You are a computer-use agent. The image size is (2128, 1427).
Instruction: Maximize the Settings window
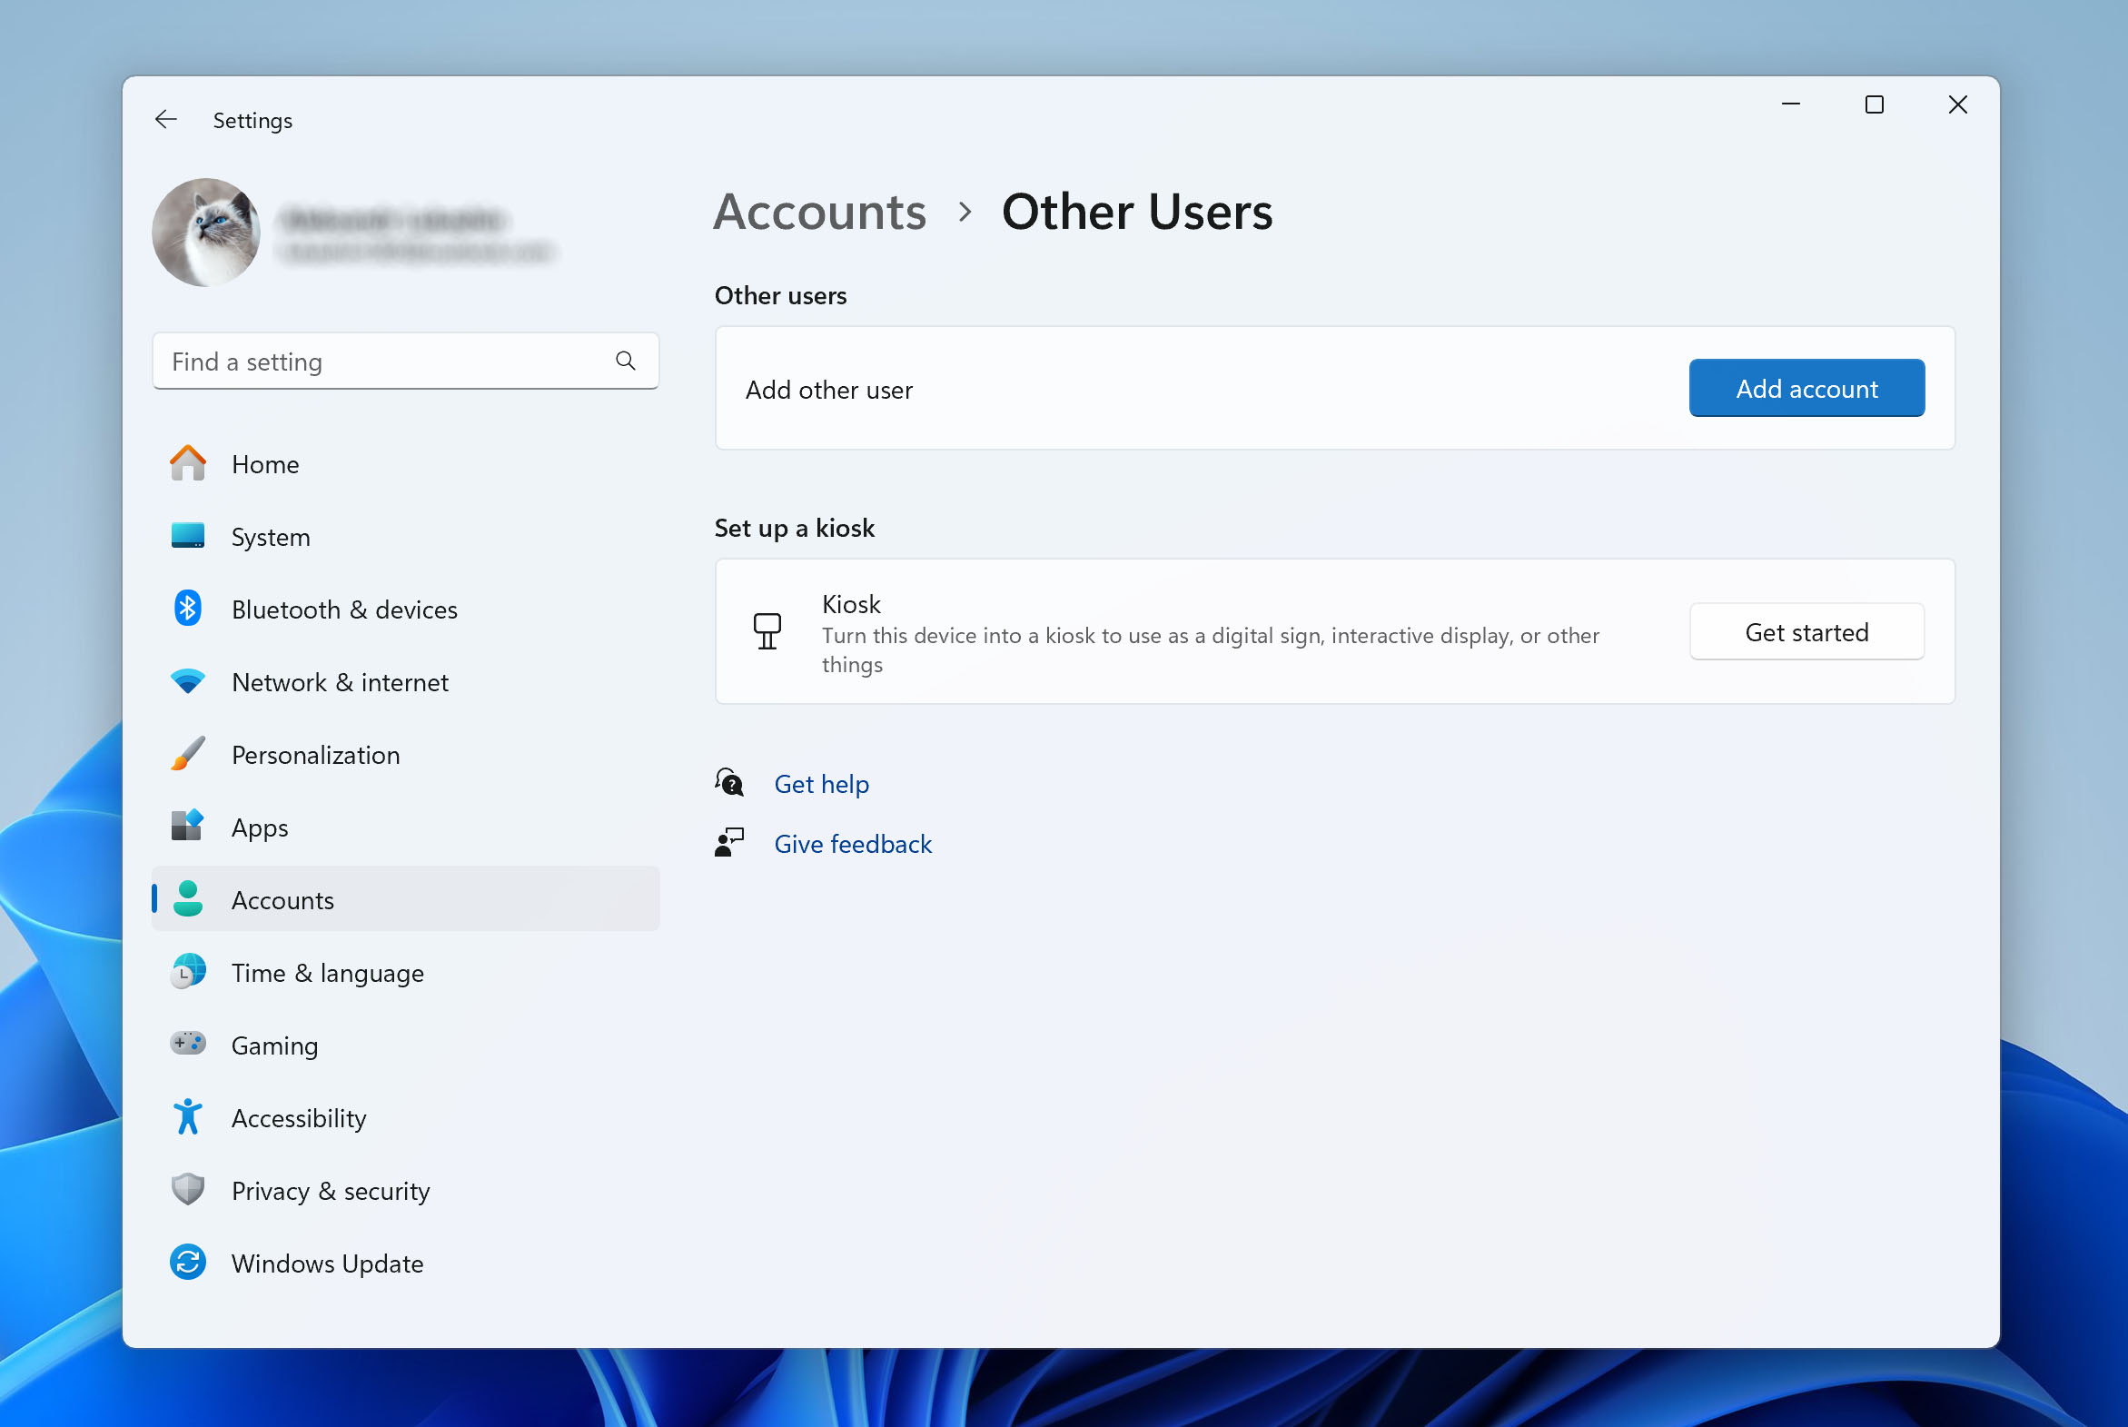pos(1875,104)
